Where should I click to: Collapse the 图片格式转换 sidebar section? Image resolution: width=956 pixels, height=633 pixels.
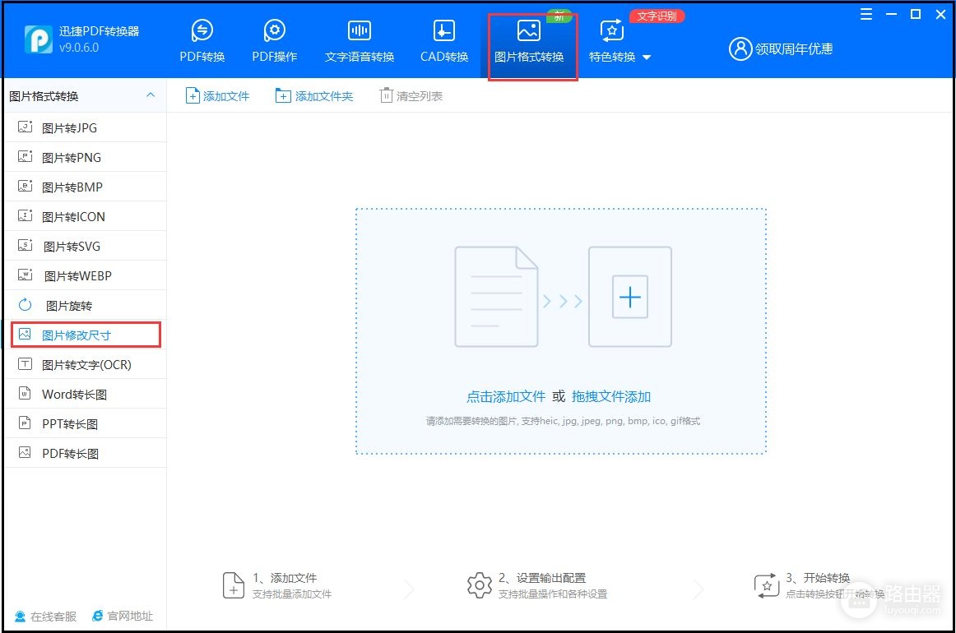[151, 95]
